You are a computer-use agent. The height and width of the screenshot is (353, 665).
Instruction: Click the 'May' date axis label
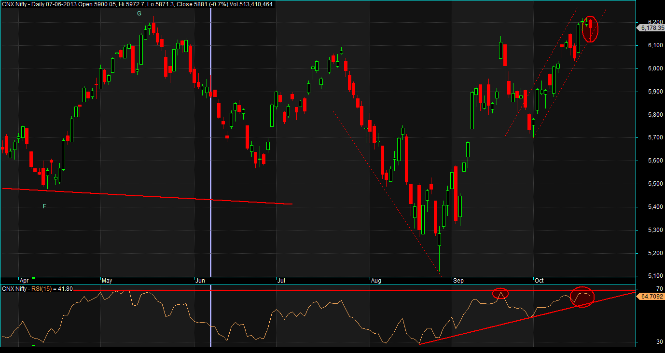tap(107, 280)
